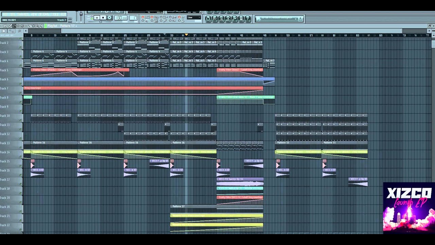Select the Zoom magnifier tool in playlist toolbar
Viewport: 435px width, 245px height.
tap(37, 26)
